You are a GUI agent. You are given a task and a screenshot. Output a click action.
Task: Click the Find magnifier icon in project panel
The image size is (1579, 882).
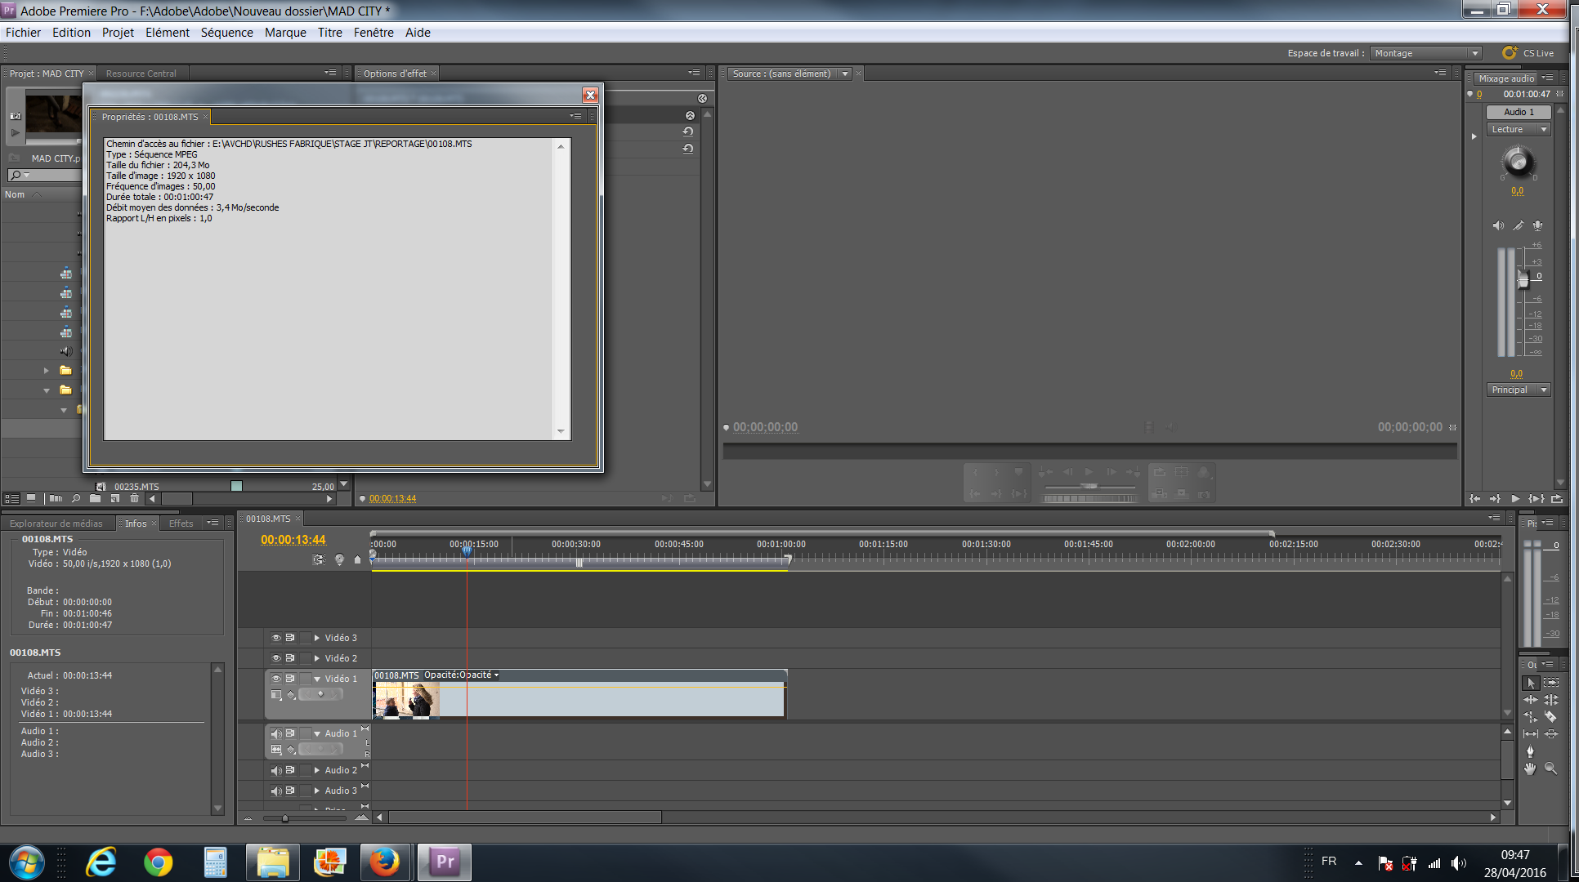(x=76, y=498)
